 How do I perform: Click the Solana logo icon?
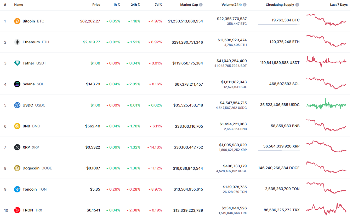tap(17, 84)
